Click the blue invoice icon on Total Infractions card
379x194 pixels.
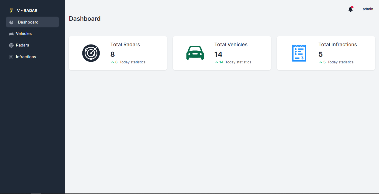(x=299, y=53)
